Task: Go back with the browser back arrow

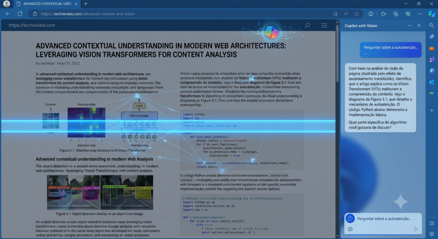Action: pos(8,14)
